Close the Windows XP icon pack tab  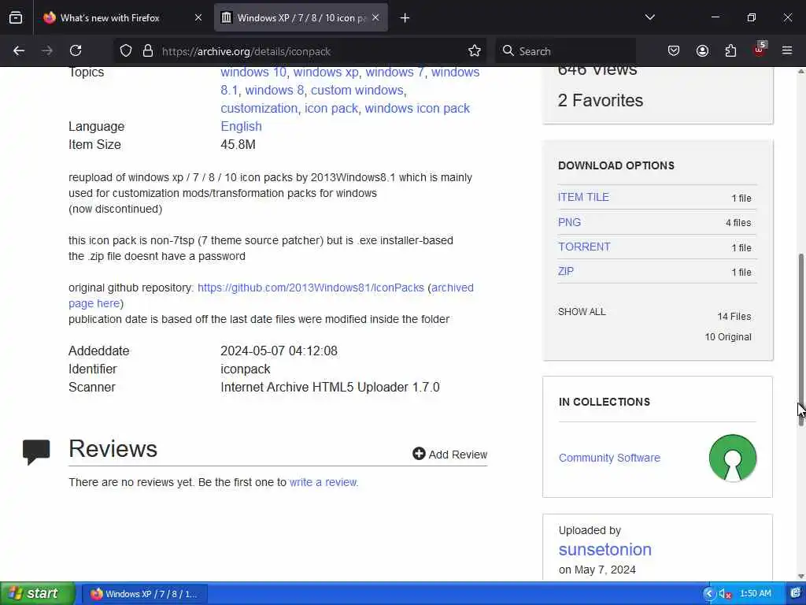point(375,17)
